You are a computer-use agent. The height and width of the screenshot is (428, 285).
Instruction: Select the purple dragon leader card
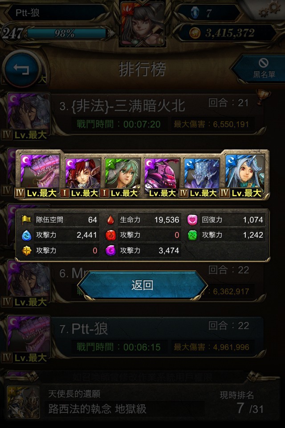point(40,174)
